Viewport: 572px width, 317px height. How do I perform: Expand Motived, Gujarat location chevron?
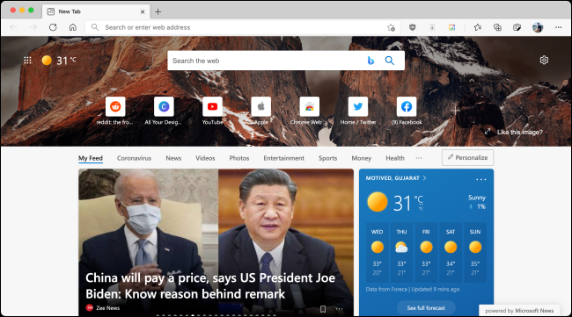(x=425, y=178)
